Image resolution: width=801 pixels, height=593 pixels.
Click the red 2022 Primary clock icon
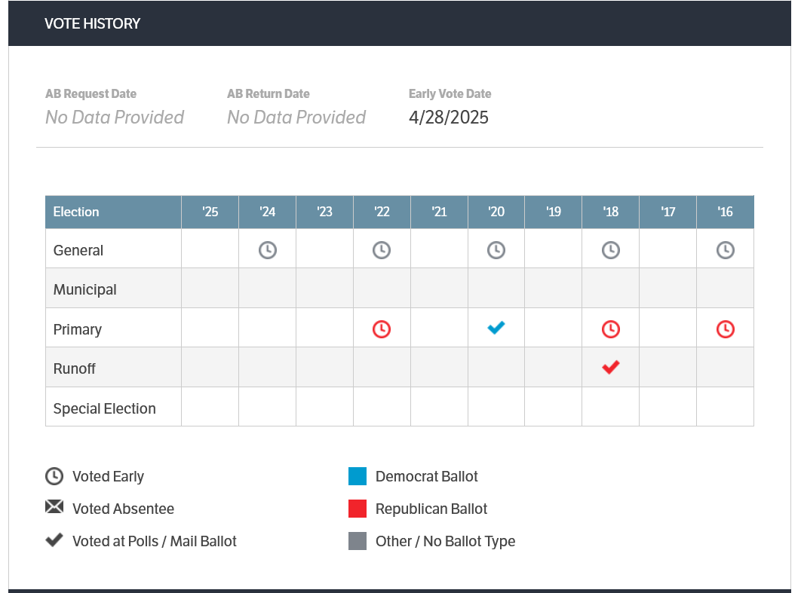click(x=382, y=329)
